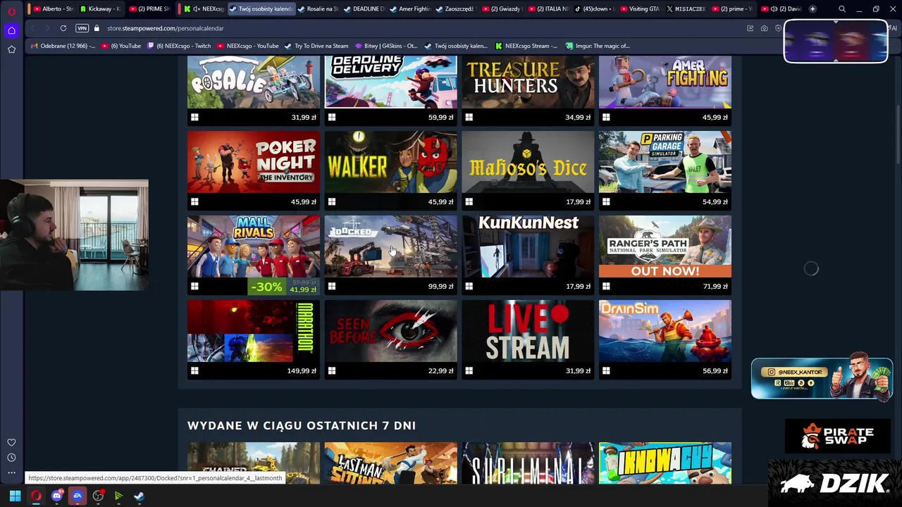Click the Windows icon on Seen Before card
The image size is (902, 507).
(x=332, y=371)
